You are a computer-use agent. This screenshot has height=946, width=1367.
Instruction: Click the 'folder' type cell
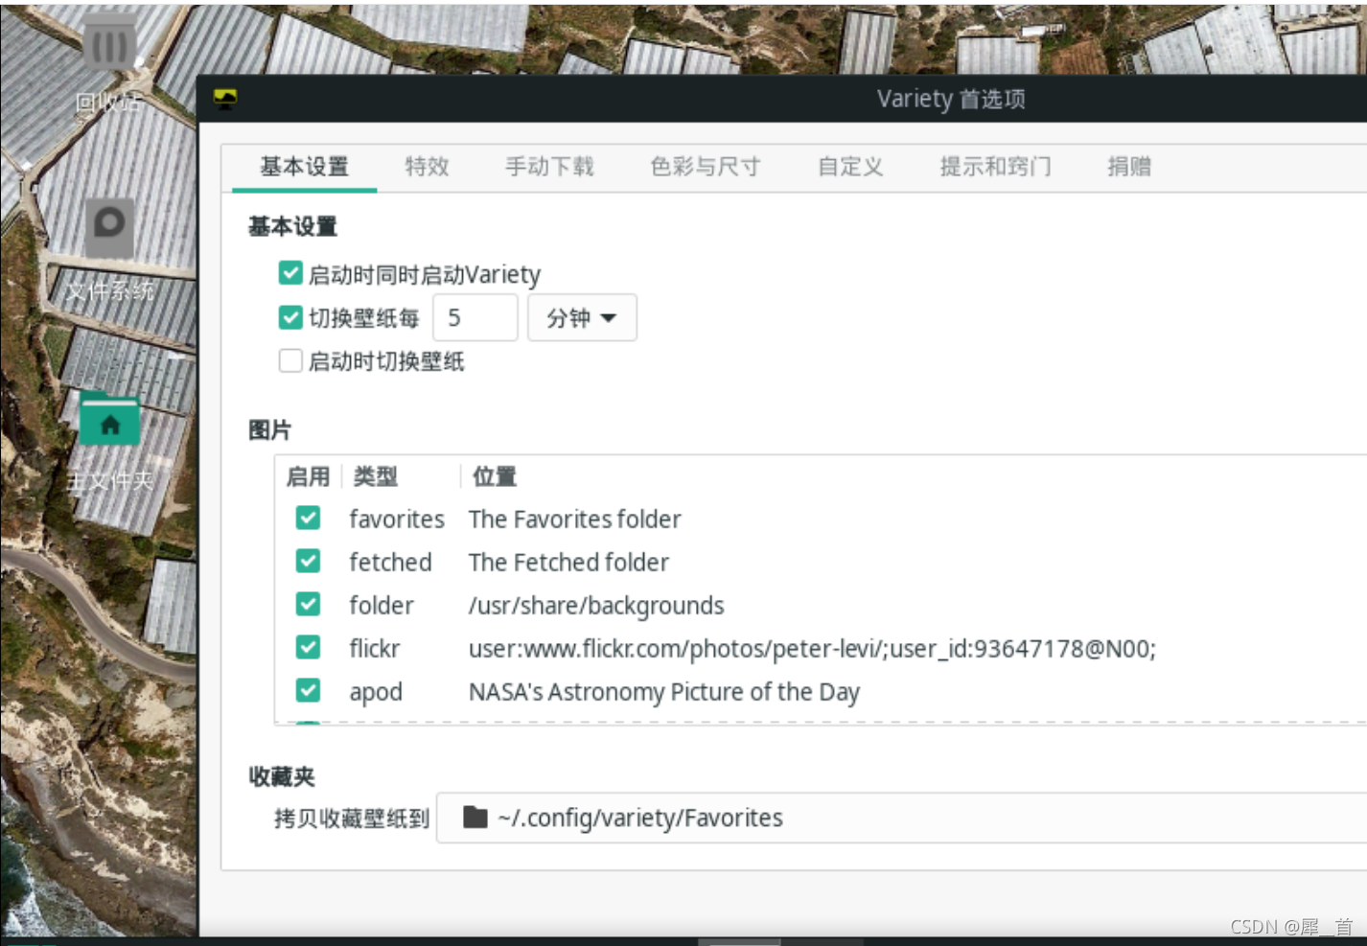pos(382,606)
